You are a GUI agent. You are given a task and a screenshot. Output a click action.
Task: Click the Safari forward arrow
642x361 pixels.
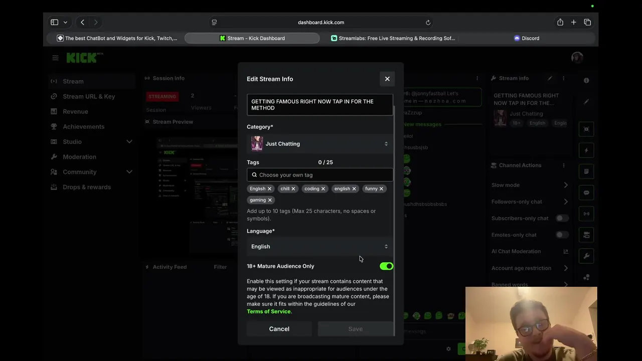click(x=96, y=22)
